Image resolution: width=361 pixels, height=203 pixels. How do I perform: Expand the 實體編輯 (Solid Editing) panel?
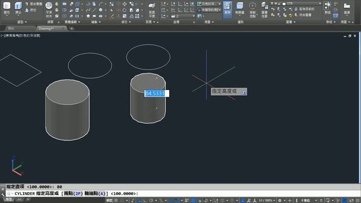(72, 22)
